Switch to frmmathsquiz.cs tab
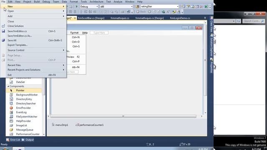 point(120,18)
